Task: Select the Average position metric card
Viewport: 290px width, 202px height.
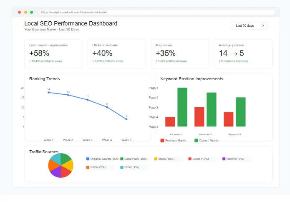Action: pyautogui.click(x=243, y=53)
